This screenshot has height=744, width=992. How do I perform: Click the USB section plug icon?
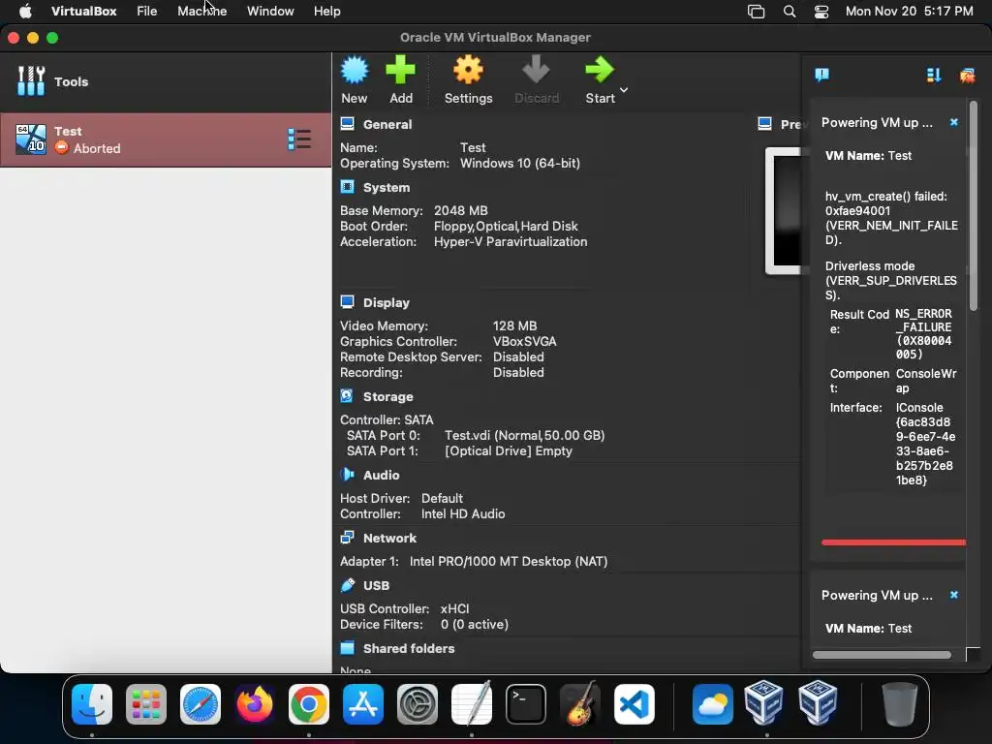point(348,585)
